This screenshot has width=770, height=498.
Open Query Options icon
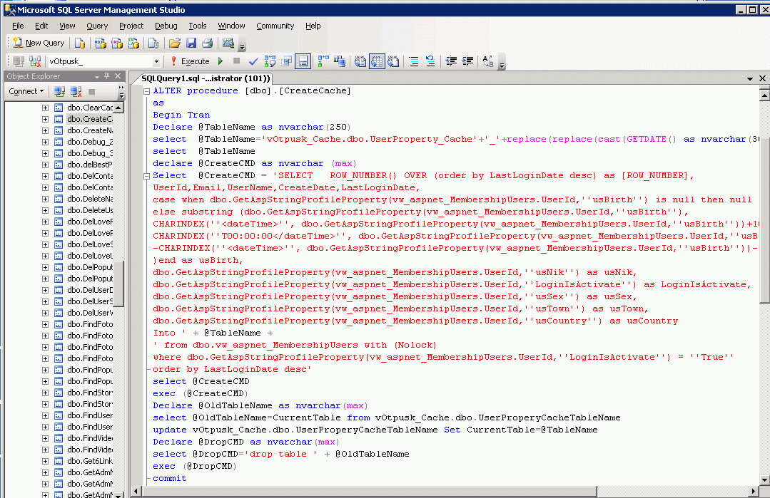coord(287,61)
